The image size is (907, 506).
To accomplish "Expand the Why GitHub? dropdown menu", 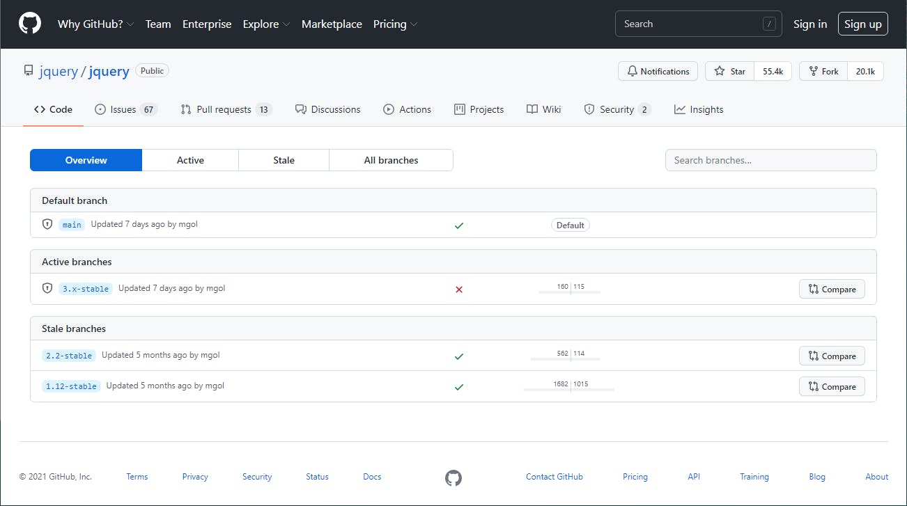I will (95, 24).
